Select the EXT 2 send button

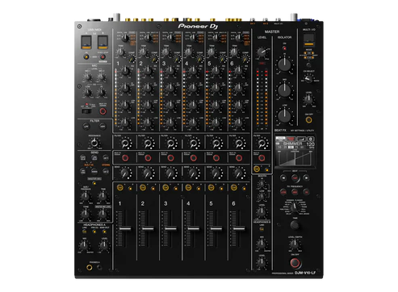pos(106,171)
